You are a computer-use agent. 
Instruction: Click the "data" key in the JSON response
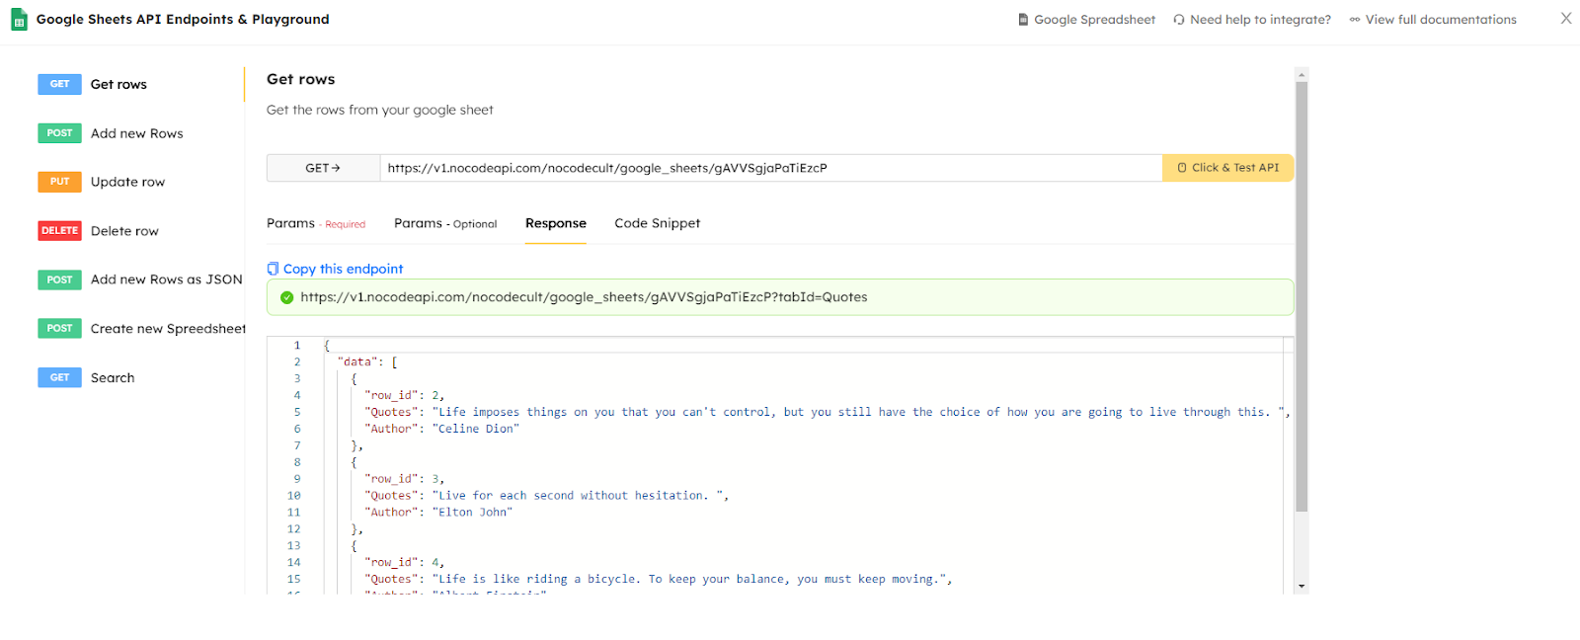click(357, 362)
